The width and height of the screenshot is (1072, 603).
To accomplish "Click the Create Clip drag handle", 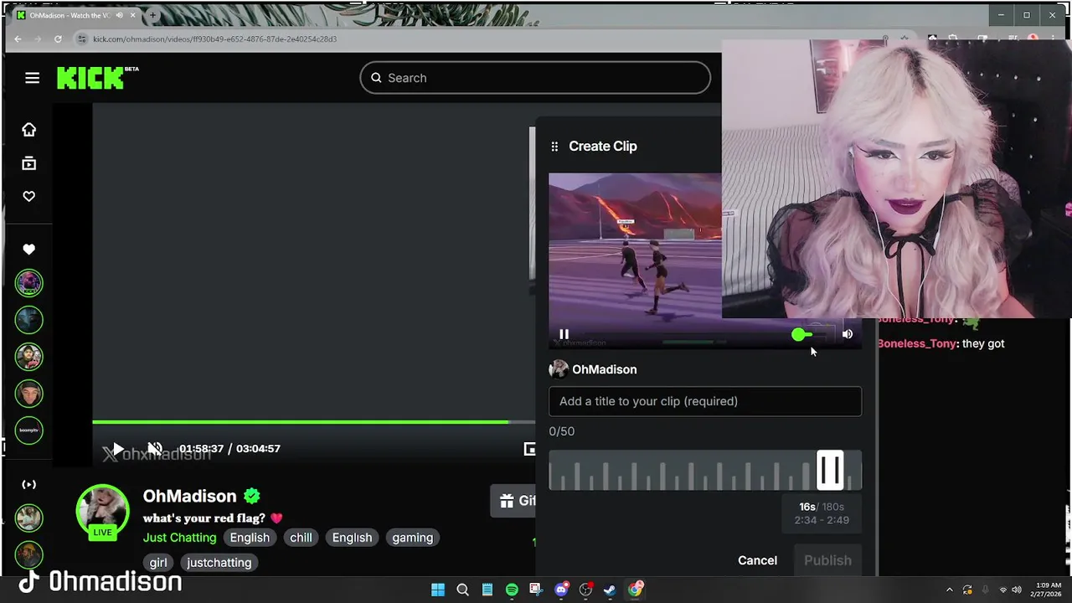I will (x=554, y=147).
